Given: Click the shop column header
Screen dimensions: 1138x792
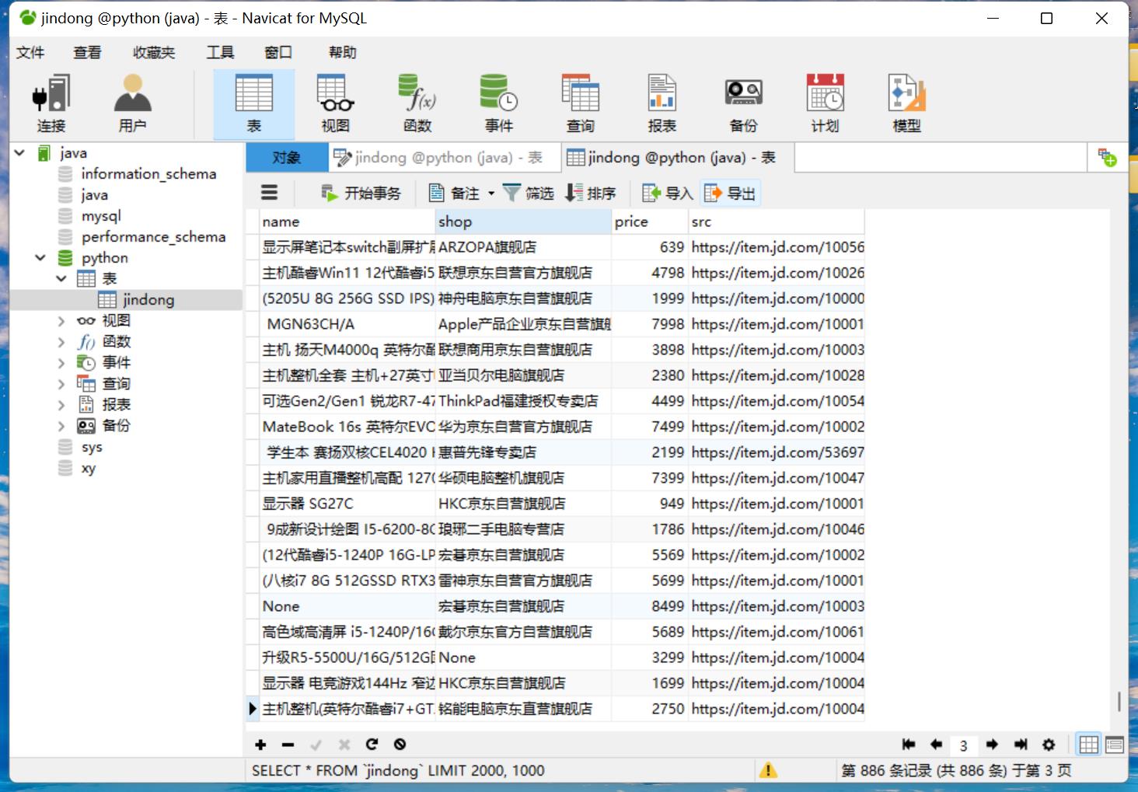Looking at the screenshot, I should (523, 222).
